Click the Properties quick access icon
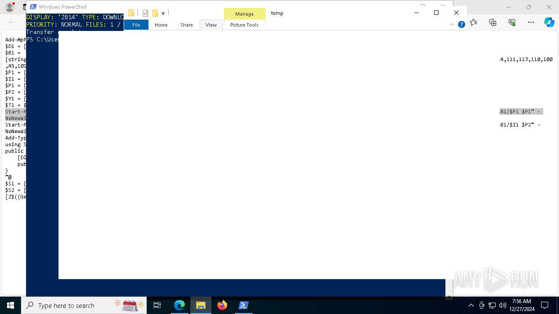559x314 pixels. click(x=145, y=13)
